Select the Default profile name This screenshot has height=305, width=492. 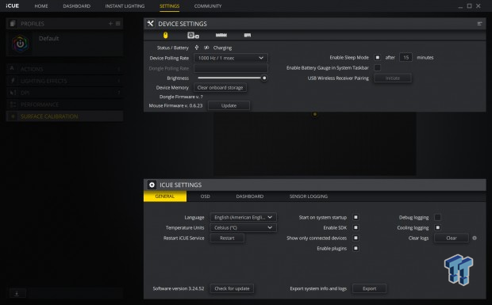click(x=48, y=39)
